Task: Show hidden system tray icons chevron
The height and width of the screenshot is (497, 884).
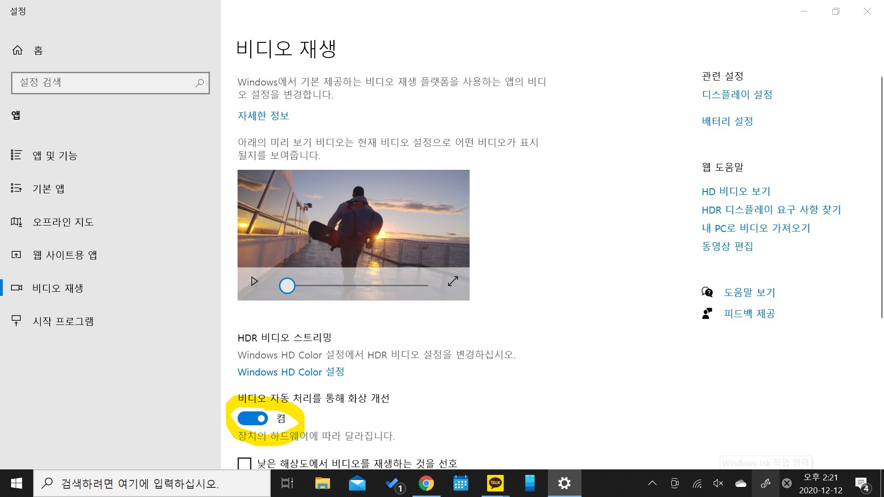Action: coord(652,483)
